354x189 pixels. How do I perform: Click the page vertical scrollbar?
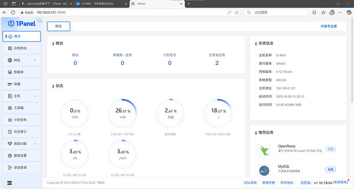(352, 61)
